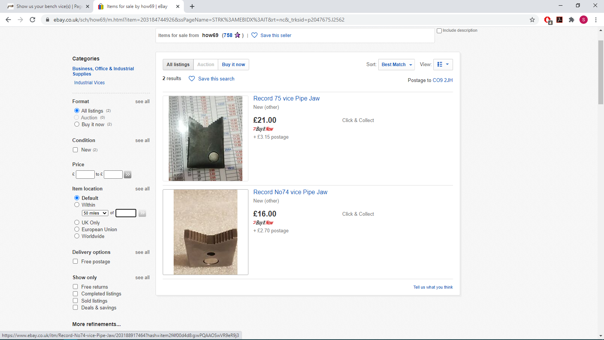Tick the Include description checkbox
The image size is (604, 340).
click(439, 31)
